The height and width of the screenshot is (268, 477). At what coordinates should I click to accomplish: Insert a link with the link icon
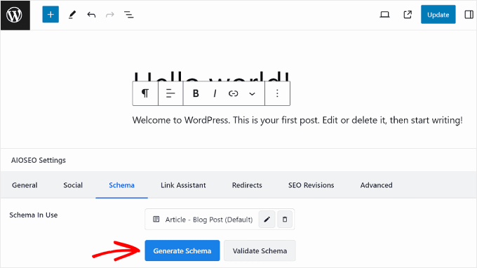coord(234,93)
